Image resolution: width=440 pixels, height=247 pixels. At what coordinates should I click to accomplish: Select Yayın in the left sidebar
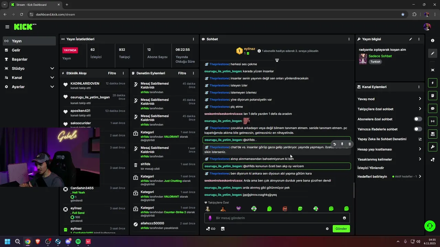[x=29, y=41]
